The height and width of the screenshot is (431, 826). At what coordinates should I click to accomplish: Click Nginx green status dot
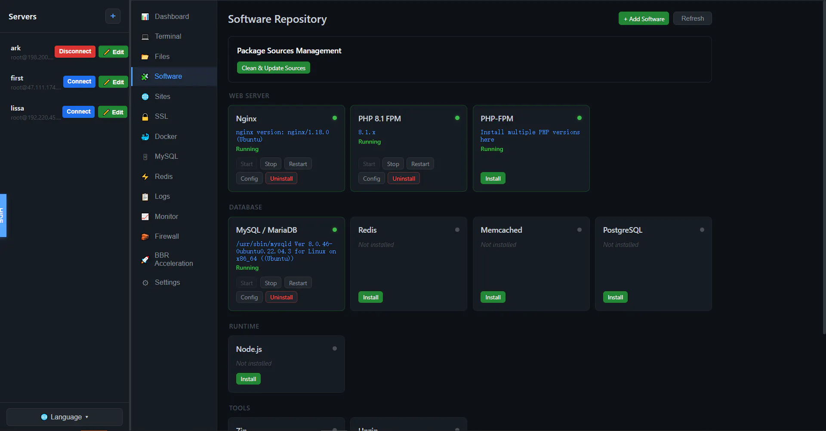coord(335,118)
